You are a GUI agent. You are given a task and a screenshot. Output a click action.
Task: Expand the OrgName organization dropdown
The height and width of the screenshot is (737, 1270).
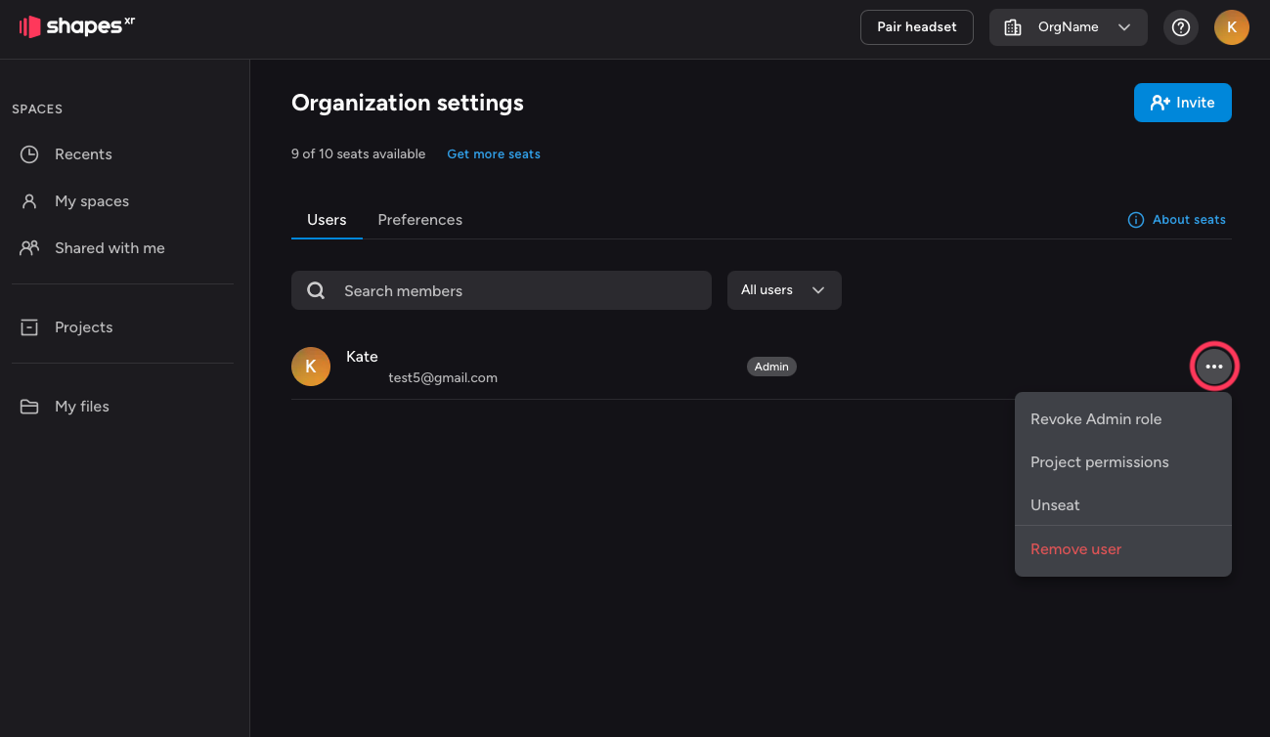(1068, 27)
